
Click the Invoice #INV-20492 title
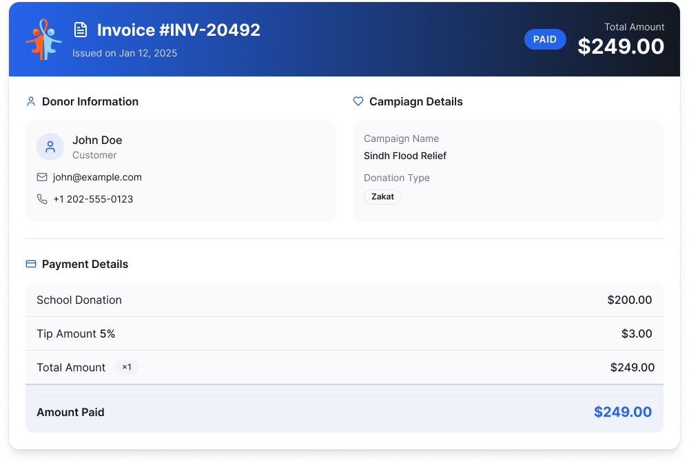tap(178, 30)
